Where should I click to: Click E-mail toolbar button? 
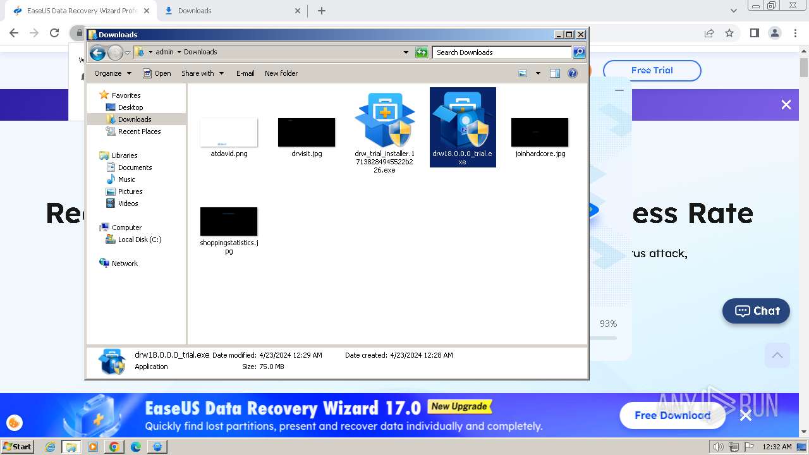click(245, 73)
